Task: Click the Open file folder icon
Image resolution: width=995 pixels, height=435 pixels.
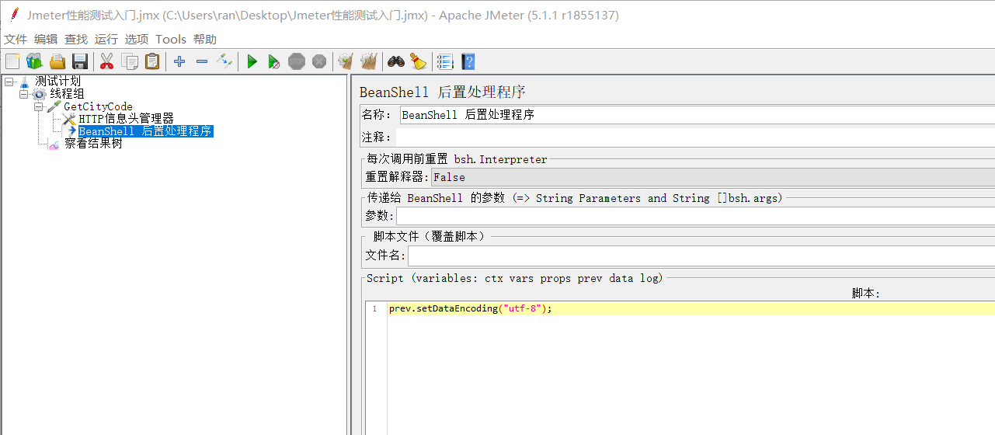Action: pos(57,61)
